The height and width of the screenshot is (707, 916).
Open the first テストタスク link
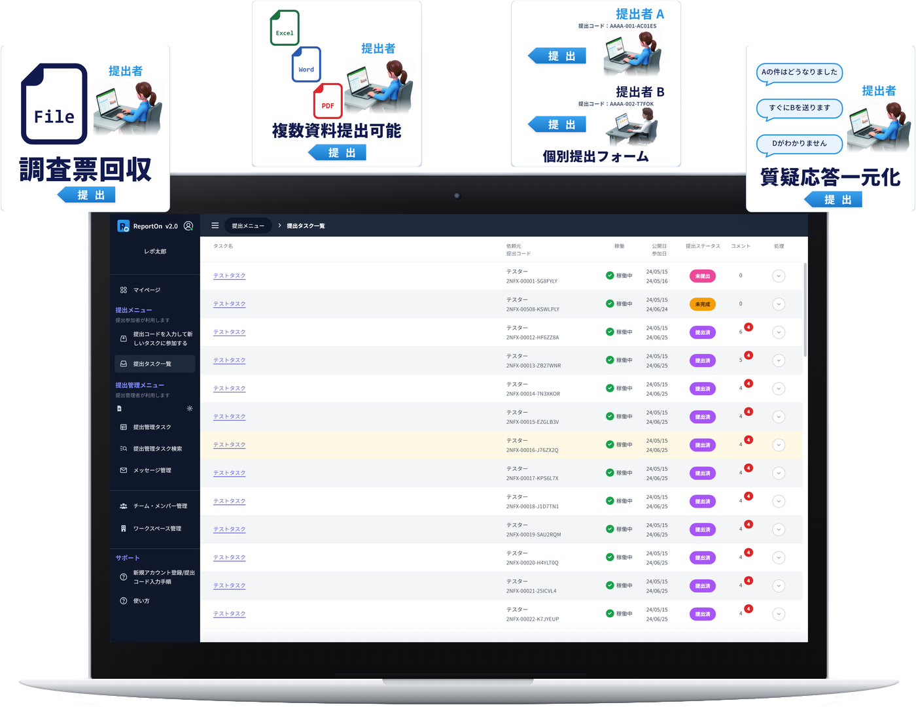[229, 276]
